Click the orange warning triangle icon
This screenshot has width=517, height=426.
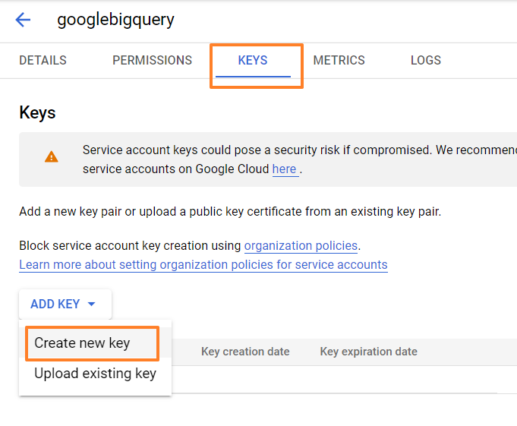point(51,156)
